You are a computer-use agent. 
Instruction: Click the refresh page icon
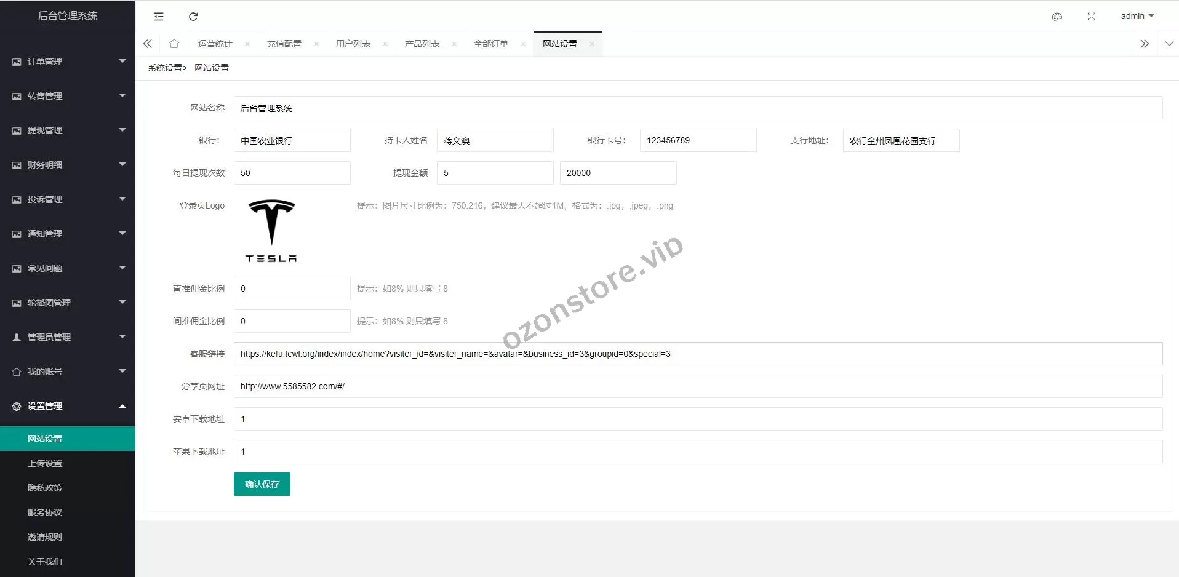[193, 17]
